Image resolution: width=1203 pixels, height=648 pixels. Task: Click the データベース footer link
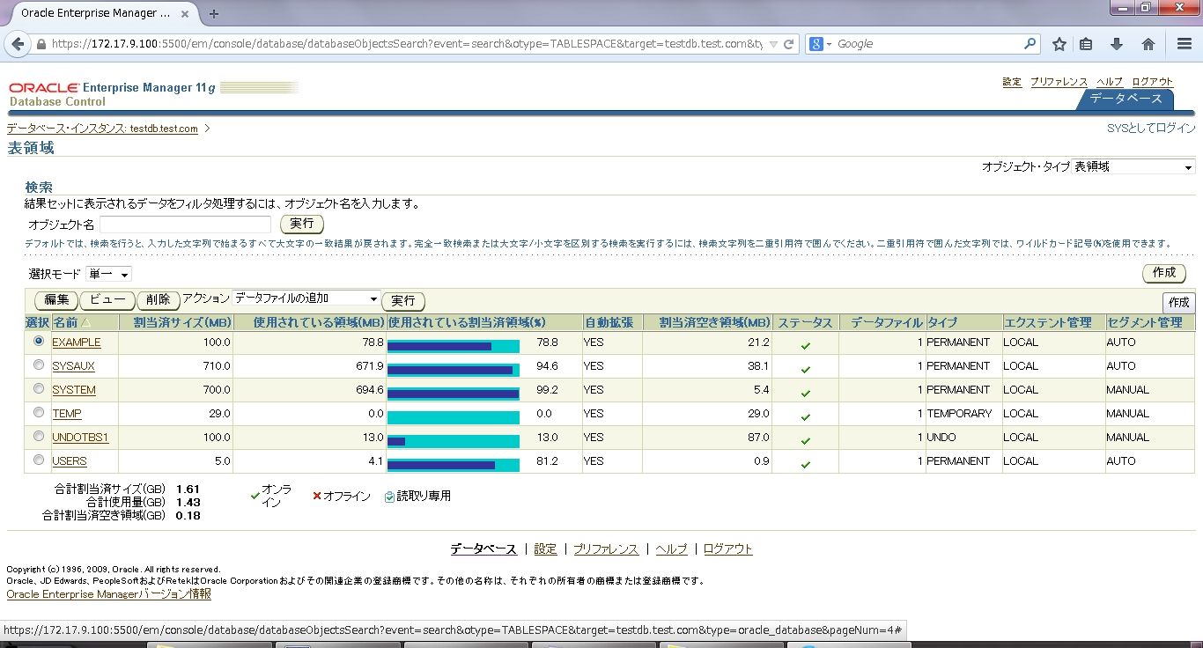[483, 549]
